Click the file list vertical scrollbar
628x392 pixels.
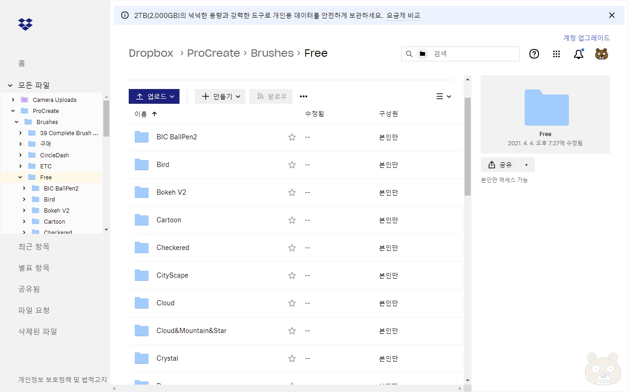[x=467, y=147]
